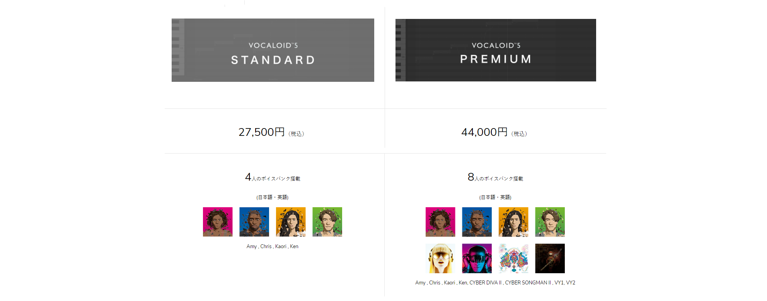Open the CYBER SONGMAN II headphones portrait
Image resolution: width=767 pixels, height=301 pixels.
(x=477, y=258)
